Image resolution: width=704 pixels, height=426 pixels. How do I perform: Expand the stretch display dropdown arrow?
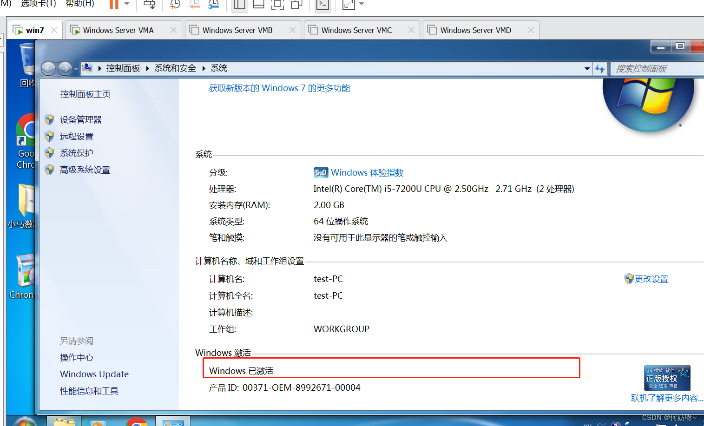pyautogui.click(x=362, y=4)
